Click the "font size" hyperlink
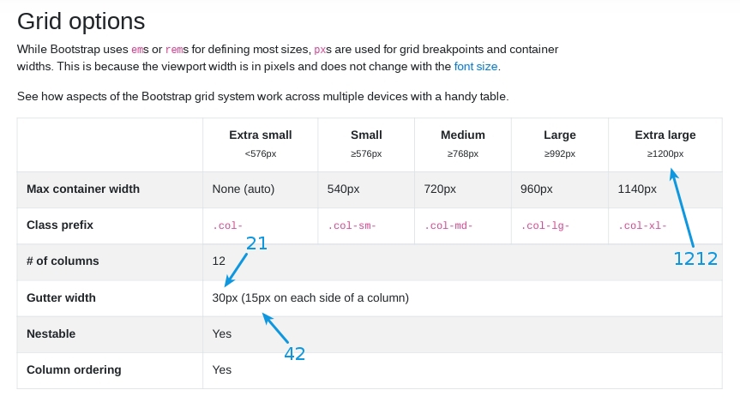This screenshot has width=740, height=408. (x=476, y=66)
